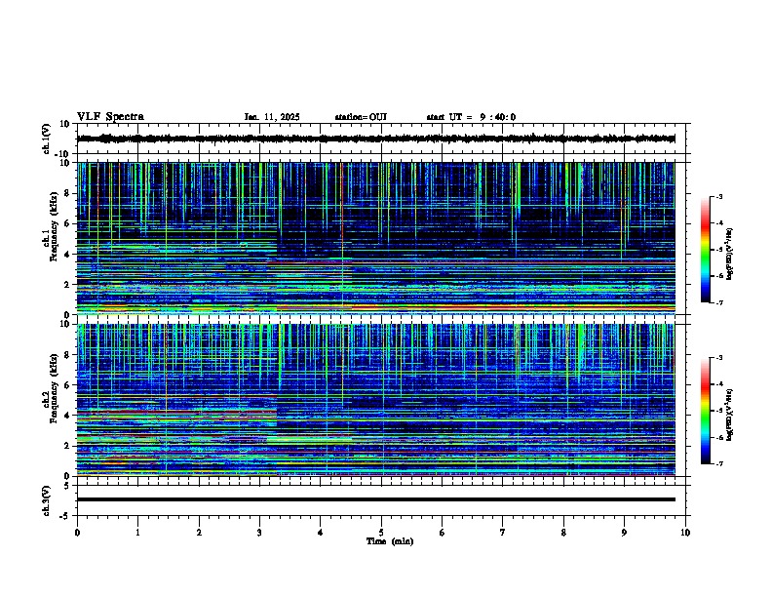Image resolution: width=772 pixels, height=597 pixels.
Task: Click the "ch.1(V)" axis label
Action: (46, 139)
